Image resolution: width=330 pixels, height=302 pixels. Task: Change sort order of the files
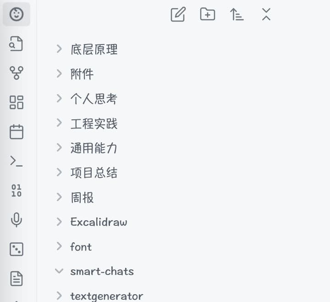coord(236,14)
